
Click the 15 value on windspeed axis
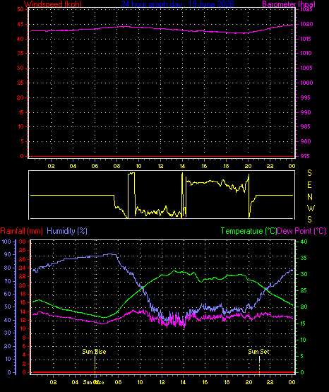click(x=20, y=112)
